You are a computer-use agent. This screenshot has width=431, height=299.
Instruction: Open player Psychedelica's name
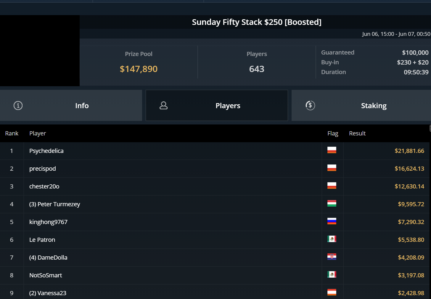46,151
